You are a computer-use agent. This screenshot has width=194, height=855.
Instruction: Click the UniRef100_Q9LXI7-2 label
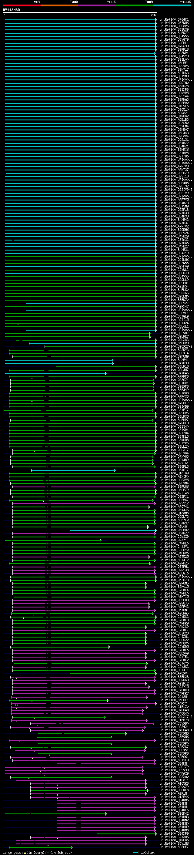tap(176, 717)
